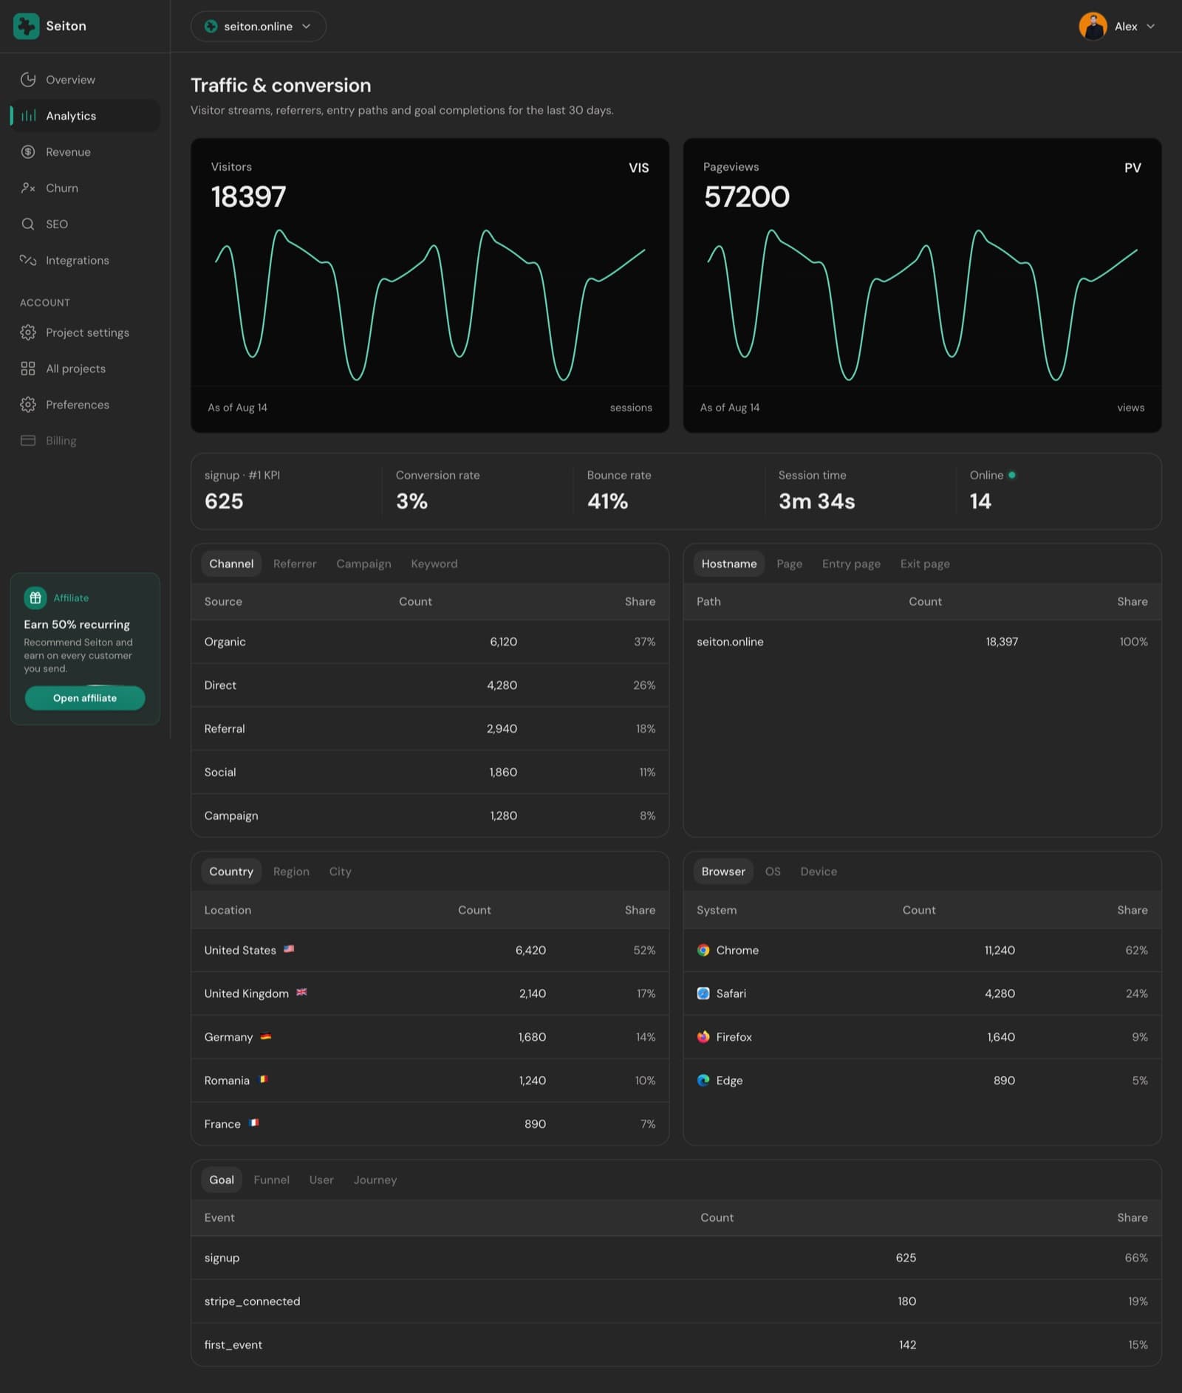Viewport: 1182px width, 1393px height.
Task: Open Integrations from the sidebar
Action: [85, 261]
